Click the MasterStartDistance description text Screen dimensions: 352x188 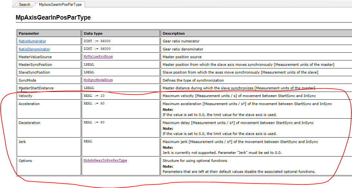(x=239, y=88)
